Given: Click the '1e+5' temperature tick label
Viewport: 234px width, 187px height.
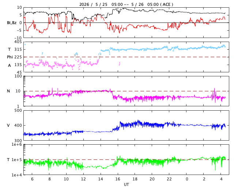Looking at the screenshot, I should tap(17, 160).
